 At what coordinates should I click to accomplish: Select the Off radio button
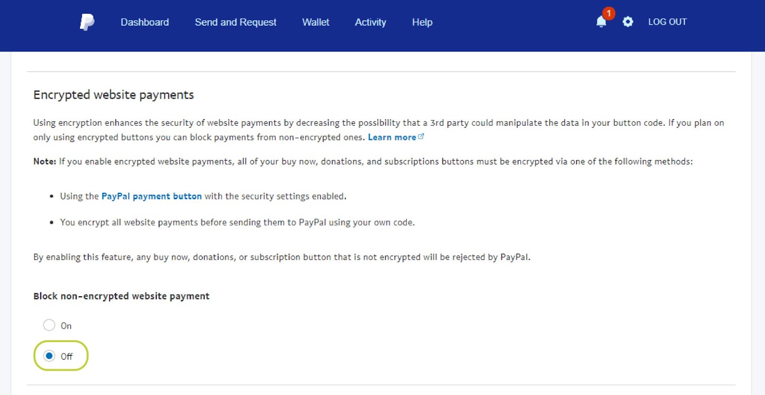49,356
